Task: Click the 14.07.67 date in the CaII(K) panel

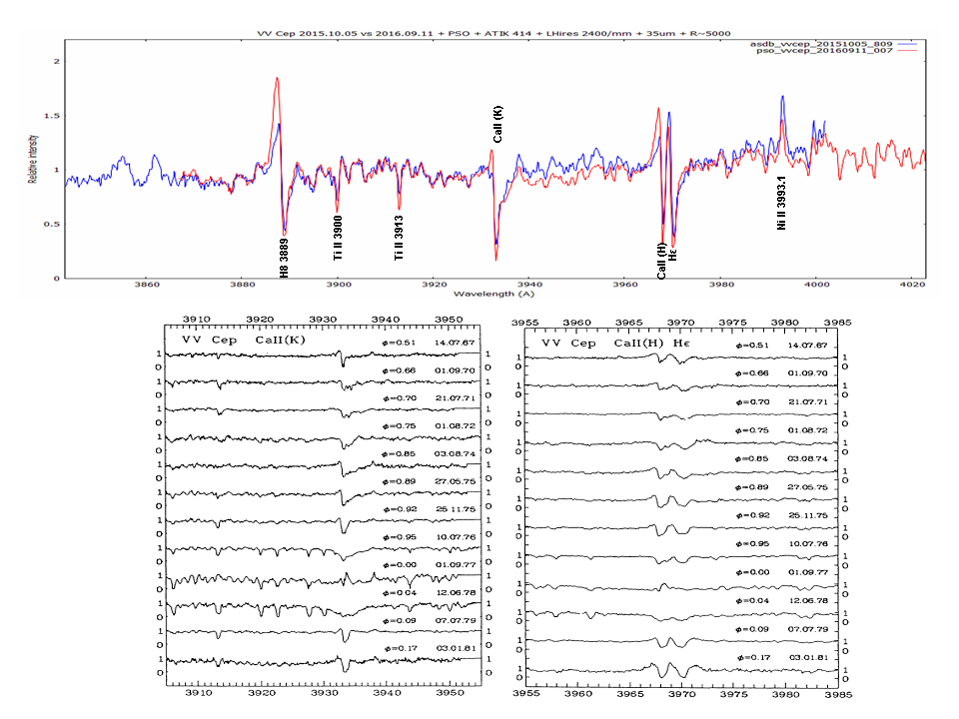Action: (x=457, y=343)
